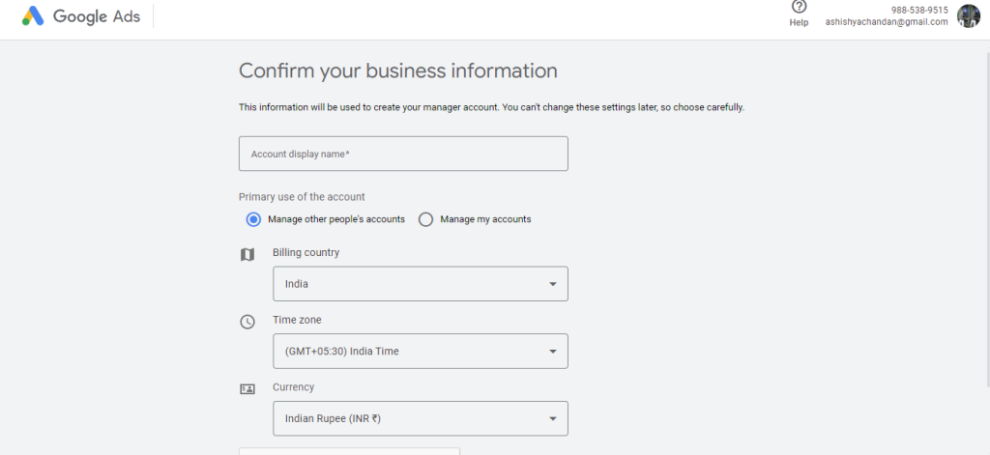Select Manage my accounts radio button

coord(426,219)
